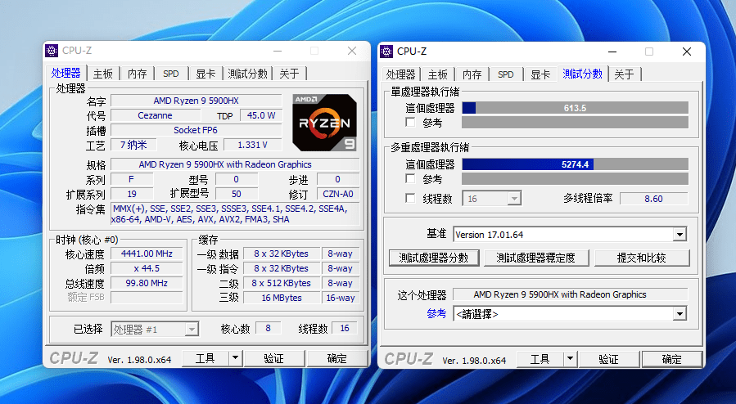Image resolution: width=736 pixels, height=404 pixels.
Task: Click the 三级 cache 16 MBytes value
Action: pos(282,298)
